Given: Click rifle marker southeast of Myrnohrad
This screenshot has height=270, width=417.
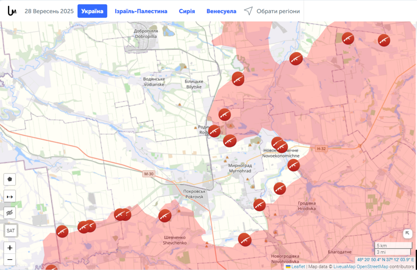Looking at the screenshot, I should tap(259, 205).
